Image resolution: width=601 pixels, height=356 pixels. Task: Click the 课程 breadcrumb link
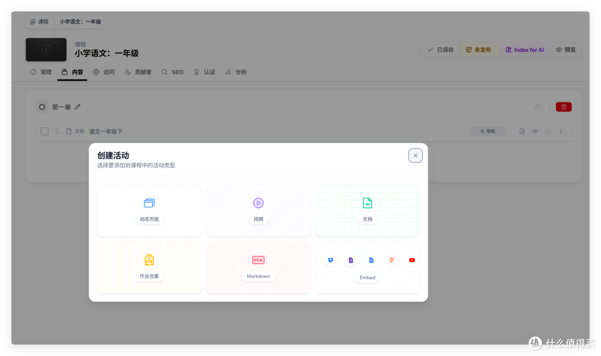point(40,22)
